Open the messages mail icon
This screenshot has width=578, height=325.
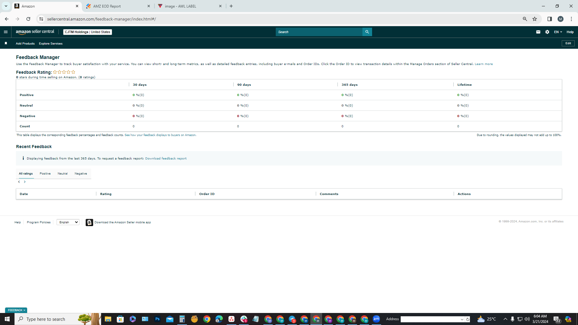(x=538, y=32)
